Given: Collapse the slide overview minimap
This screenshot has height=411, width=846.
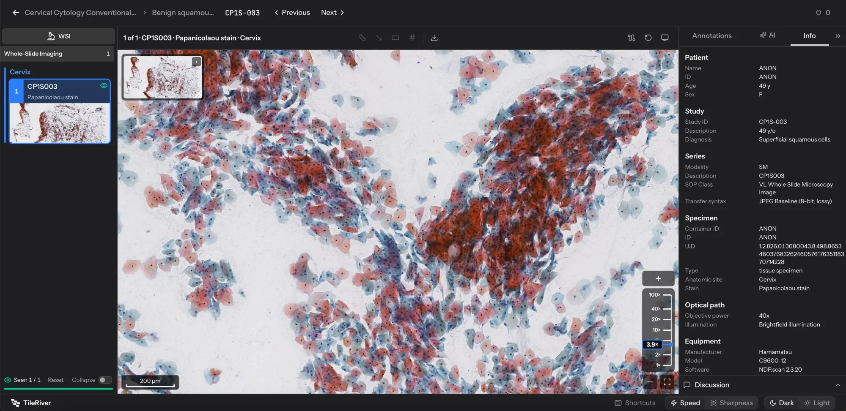Looking at the screenshot, I should 196,62.
